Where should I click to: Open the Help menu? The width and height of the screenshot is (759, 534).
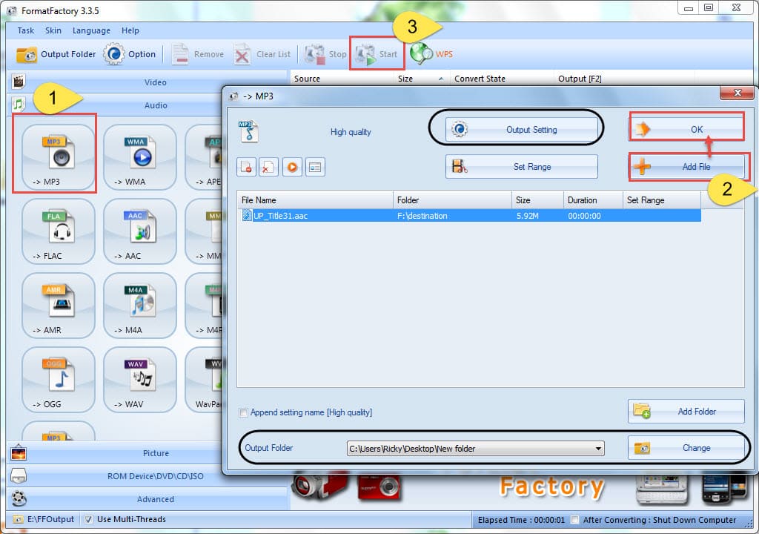pos(130,30)
